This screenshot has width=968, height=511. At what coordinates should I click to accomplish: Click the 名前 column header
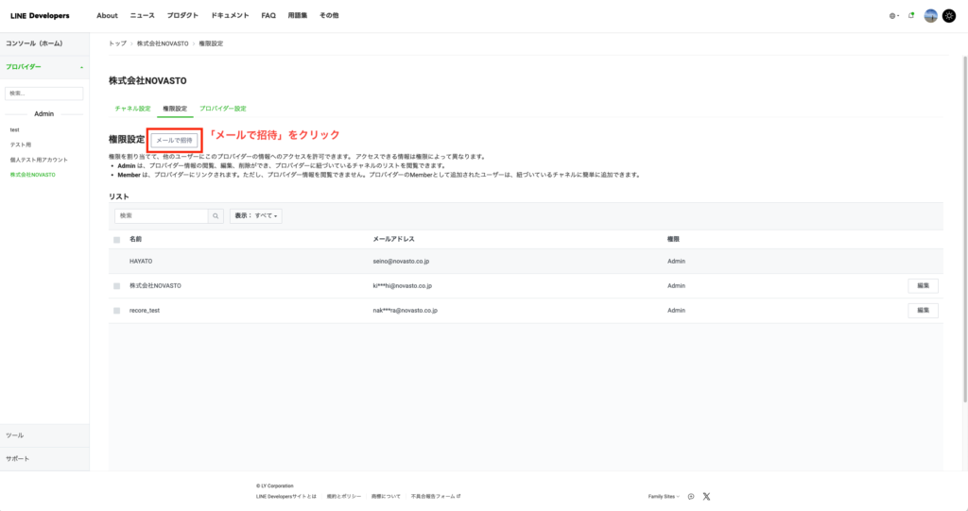[x=136, y=240]
